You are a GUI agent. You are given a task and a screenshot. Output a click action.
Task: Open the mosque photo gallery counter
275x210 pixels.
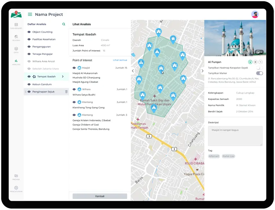tap(259, 52)
